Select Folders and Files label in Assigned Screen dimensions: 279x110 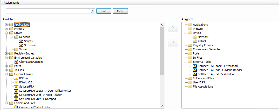pyautogui.click(x=203, y=78)
